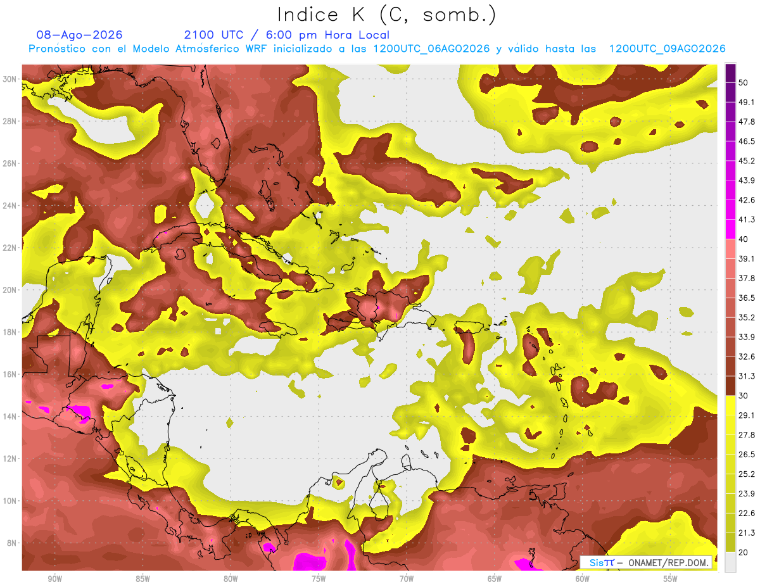The image size is (760, 587).
Task: Select the 70W longitude label
Action: [x=407, y=579]
